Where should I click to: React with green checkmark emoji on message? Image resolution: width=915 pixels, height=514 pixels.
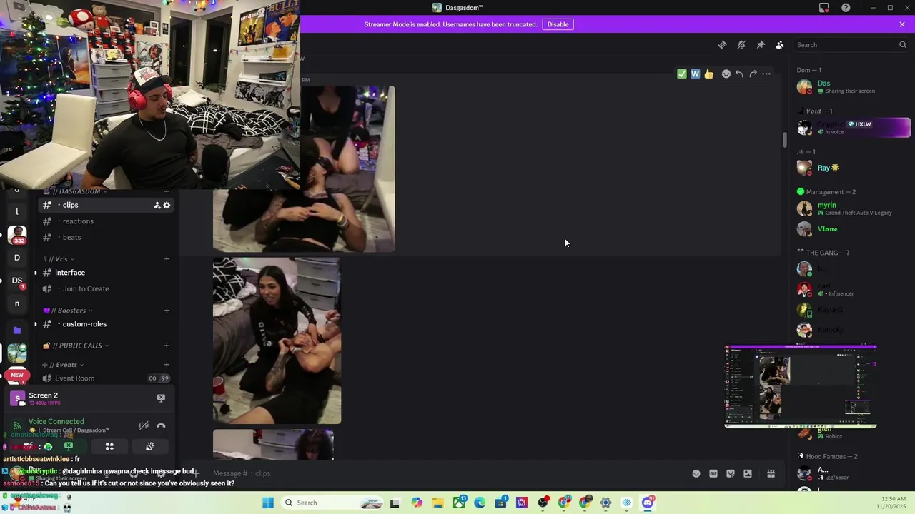tap(682, 74)
